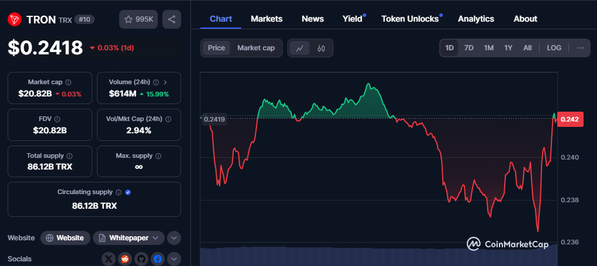Click the 86.12B TRX total supply value
The width and height of the screenshot is (597, 266).
click(50, 167)
